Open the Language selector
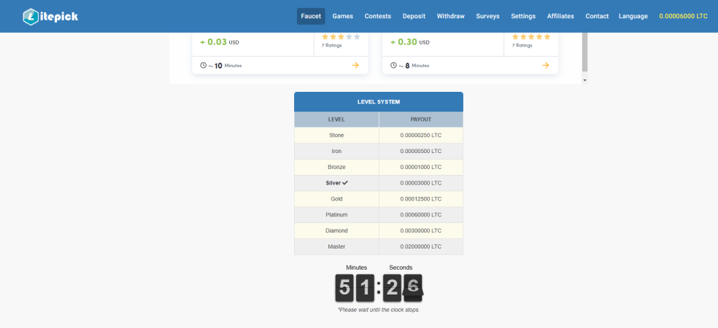Viewport: 718px width, 328px height. point(633,16)
